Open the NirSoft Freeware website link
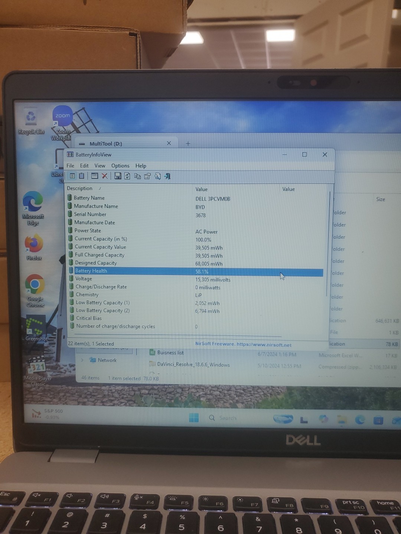Image resolution: width=401 pixels, height=534 pixels. tap(243, 344)
